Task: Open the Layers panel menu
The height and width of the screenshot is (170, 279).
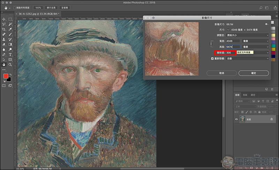Action: [x=277, y=95]
